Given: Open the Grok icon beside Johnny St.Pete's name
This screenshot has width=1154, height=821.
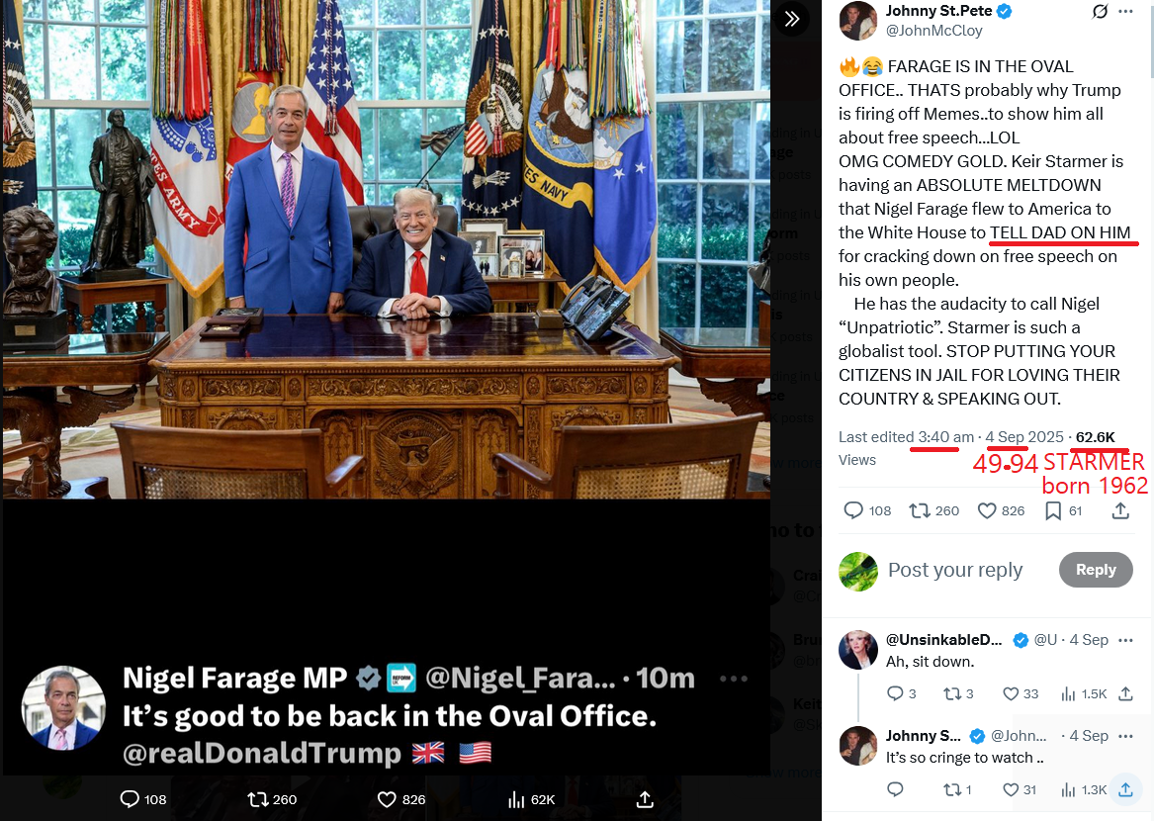Looking at the screenshot, I should [x=1101, y=11].
